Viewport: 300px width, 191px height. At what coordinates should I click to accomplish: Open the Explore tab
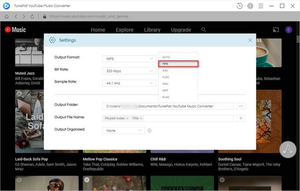(125, 30)
